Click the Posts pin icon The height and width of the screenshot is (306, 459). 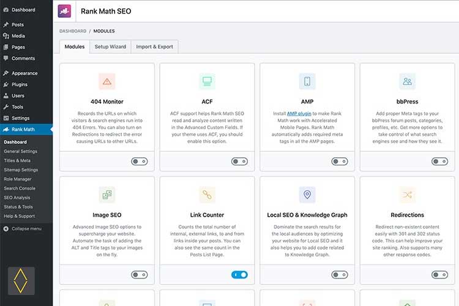6,24
